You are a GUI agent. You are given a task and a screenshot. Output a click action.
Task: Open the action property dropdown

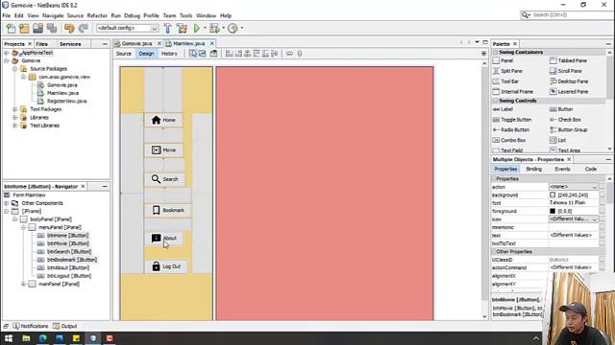[595, 187]
